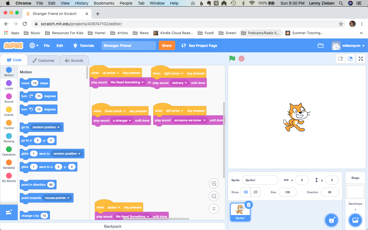Open the mouse-pointer dropdown in point towards
368x230 pixels.
tap(57, 198)
